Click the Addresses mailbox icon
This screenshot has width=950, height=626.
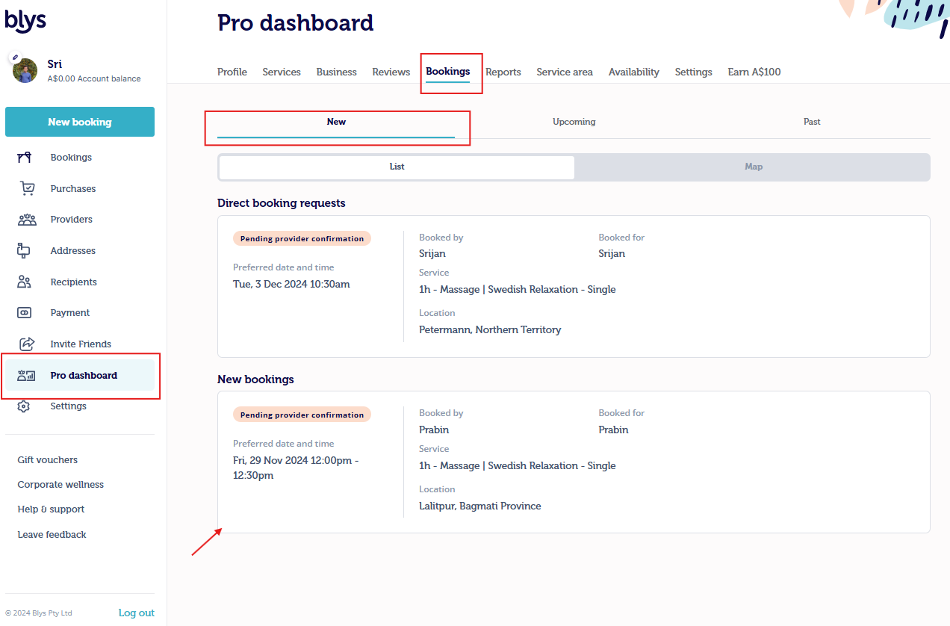(24, 251)
